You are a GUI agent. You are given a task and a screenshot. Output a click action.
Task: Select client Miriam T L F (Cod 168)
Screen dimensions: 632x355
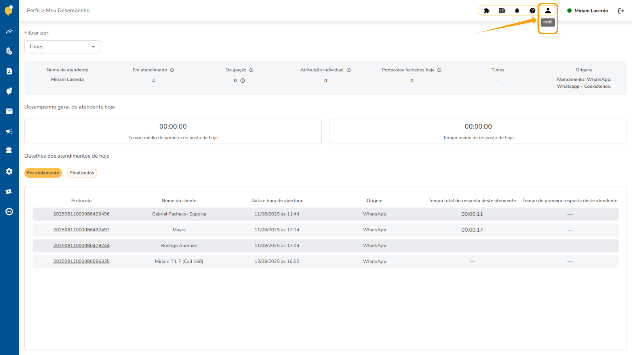[x=179, y=261]
